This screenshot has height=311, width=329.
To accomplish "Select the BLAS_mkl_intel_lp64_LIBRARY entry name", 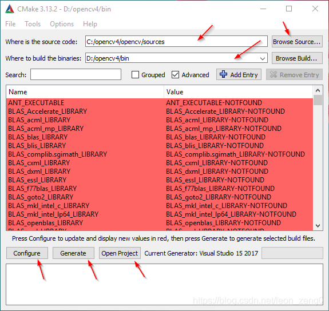I will [x=53, y=214].
